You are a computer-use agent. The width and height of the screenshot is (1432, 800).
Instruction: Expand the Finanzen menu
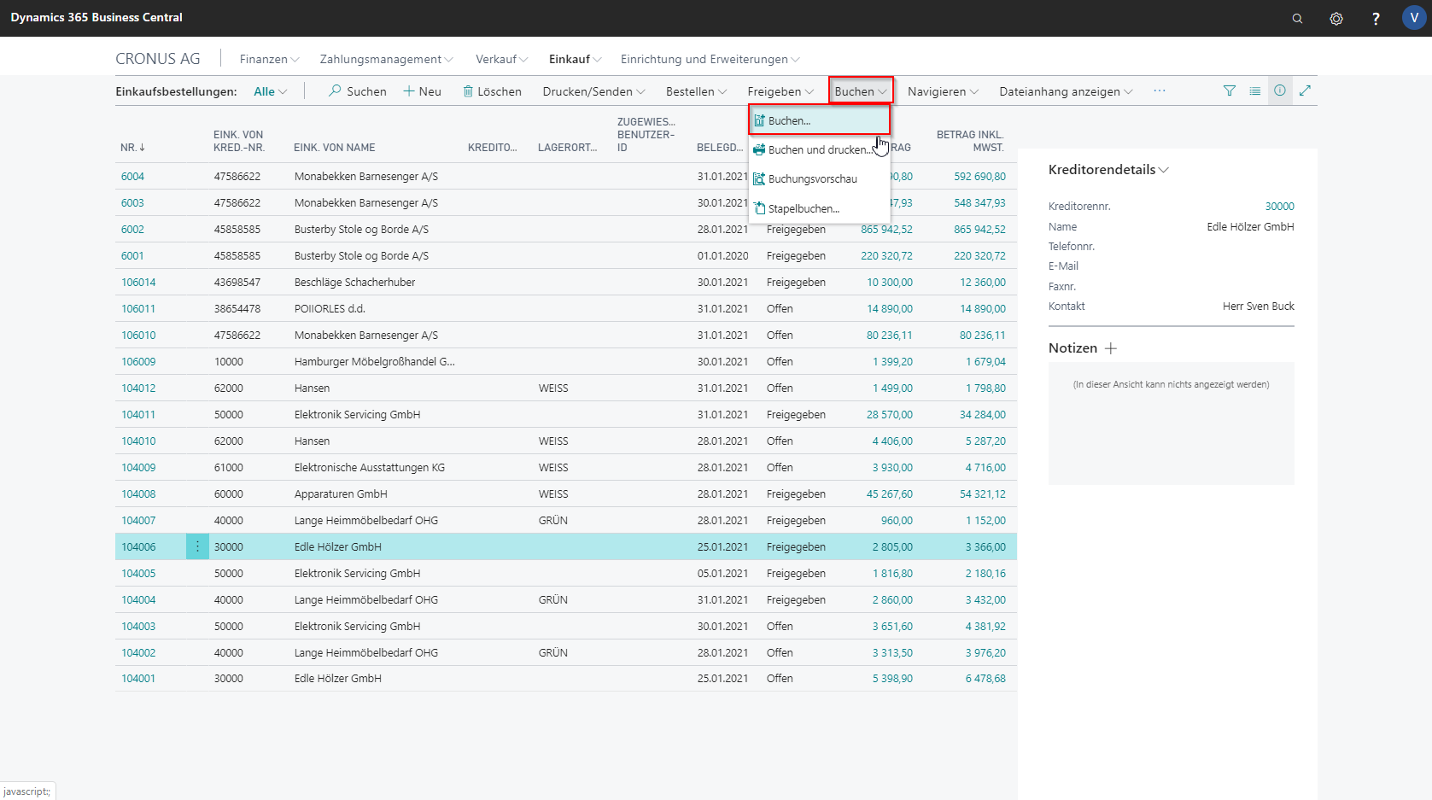pyautogui.click(x=269, y=59)
